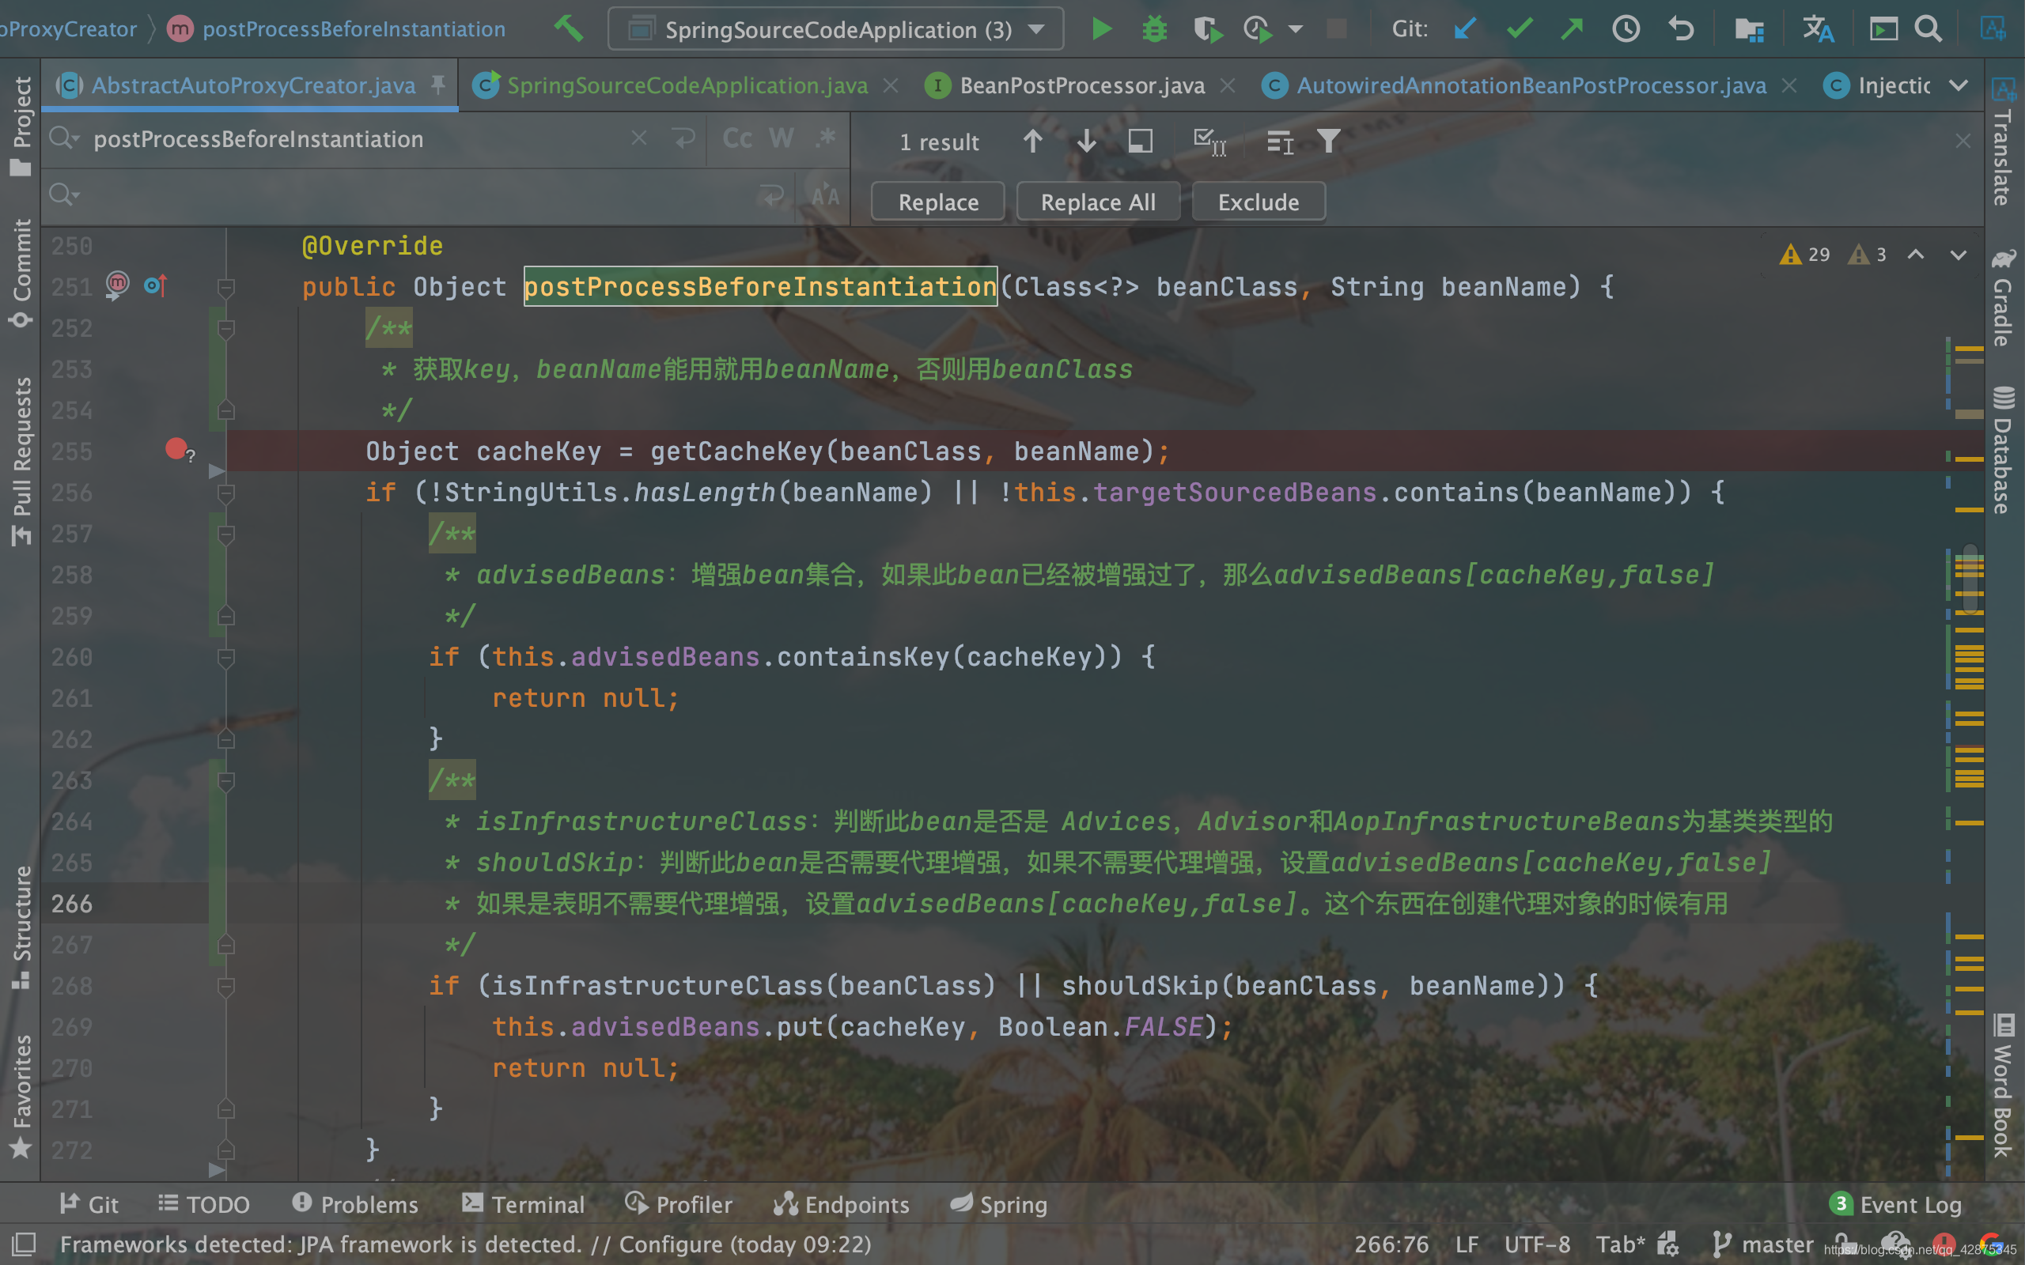The height and width of the screenshot is (1265, 2025).
Task: Click the green Run button
Action: click(x=1101, y=29)
